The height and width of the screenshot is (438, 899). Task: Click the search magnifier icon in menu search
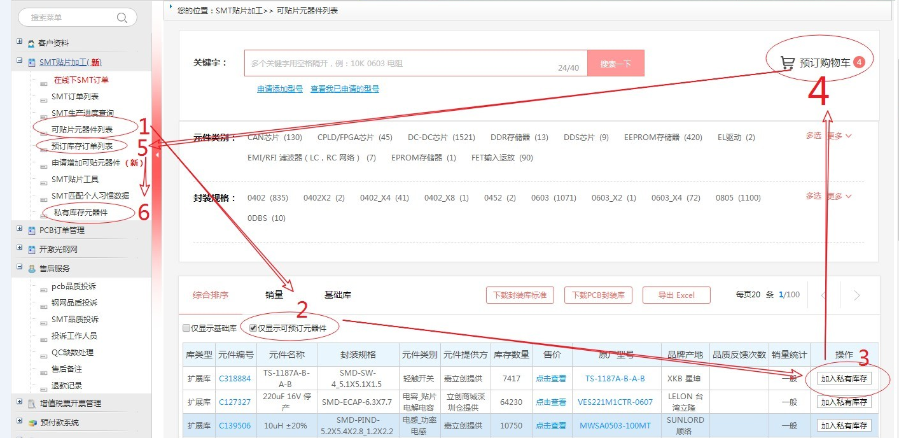click(x=122, y=18)
